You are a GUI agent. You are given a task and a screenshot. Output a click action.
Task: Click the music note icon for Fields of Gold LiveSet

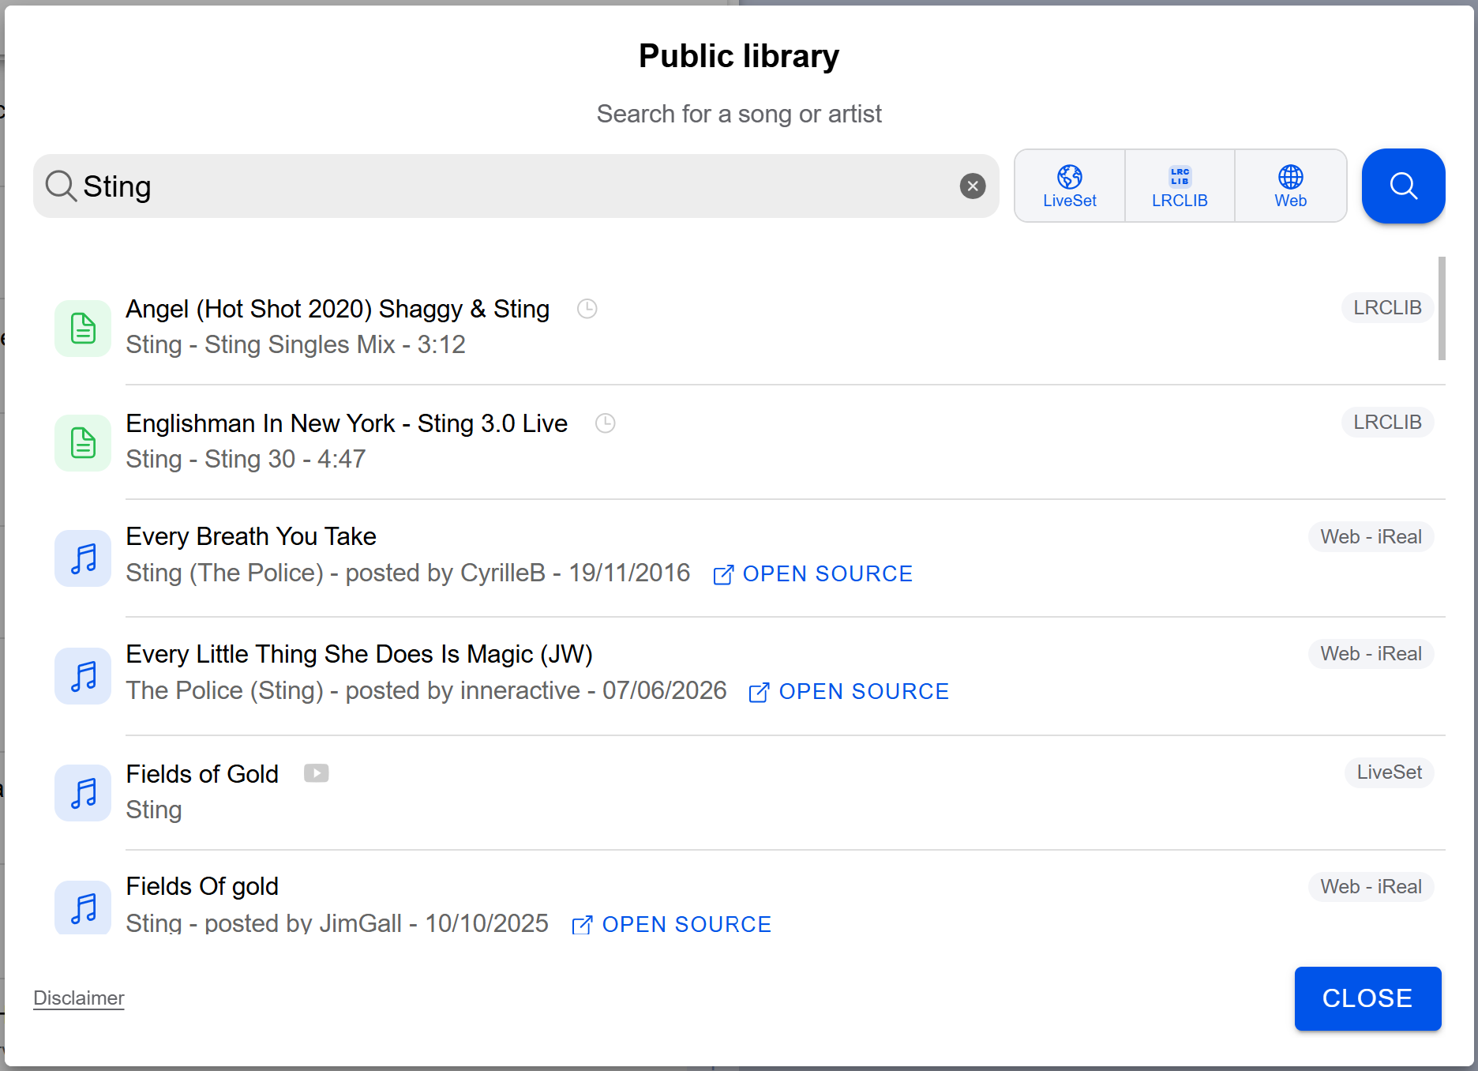pyautogui.click(x=83, y=792)
